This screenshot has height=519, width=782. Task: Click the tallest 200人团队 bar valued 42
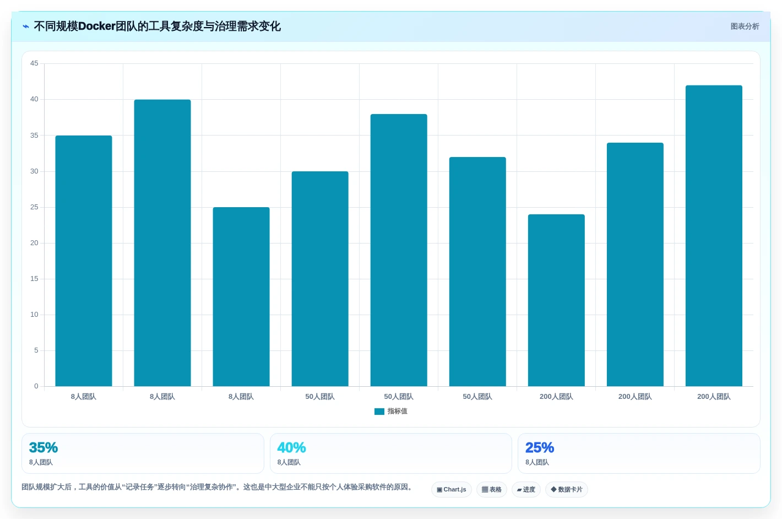[714, 236]
